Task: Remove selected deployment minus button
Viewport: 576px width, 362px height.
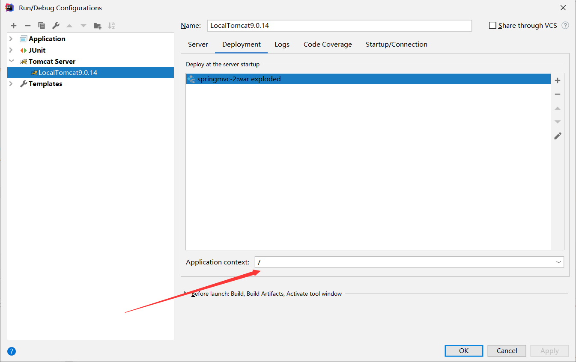Action: pos(558,94)
